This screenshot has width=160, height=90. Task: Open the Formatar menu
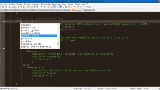pos(27,4)
